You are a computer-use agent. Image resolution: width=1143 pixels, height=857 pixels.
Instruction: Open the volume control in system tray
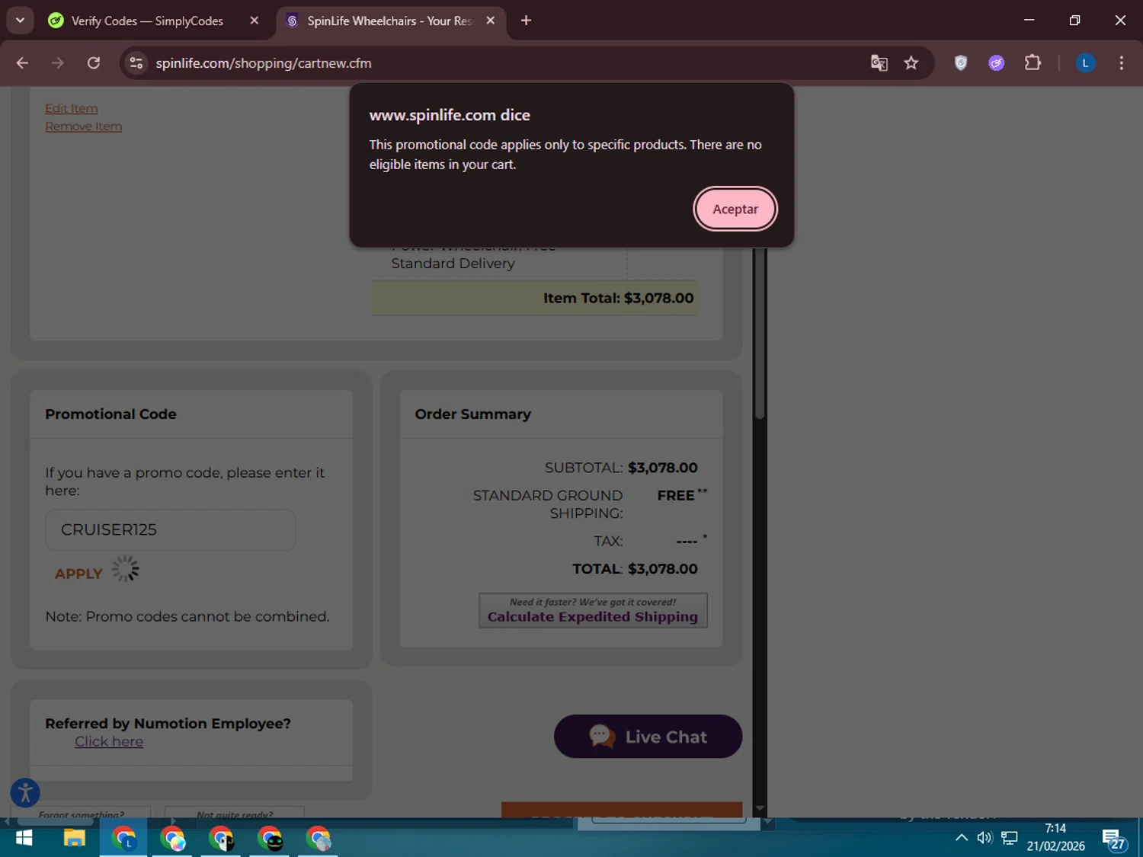985,838
